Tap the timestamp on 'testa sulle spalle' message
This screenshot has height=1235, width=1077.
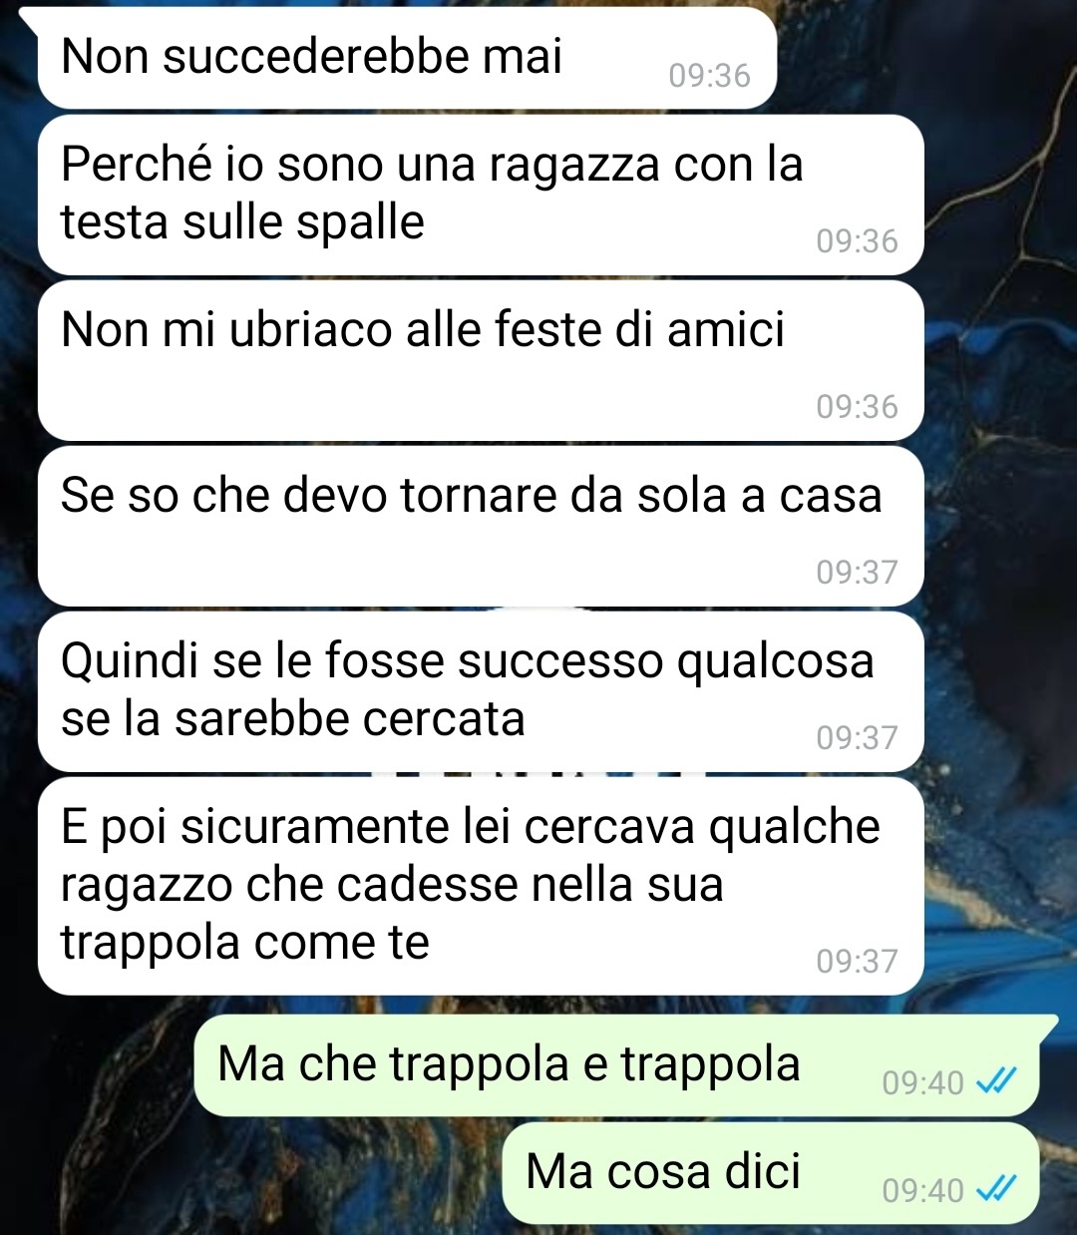click(x=857, y=241)
